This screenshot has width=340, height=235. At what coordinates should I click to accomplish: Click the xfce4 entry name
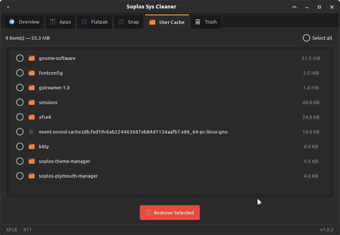(45, 117)
